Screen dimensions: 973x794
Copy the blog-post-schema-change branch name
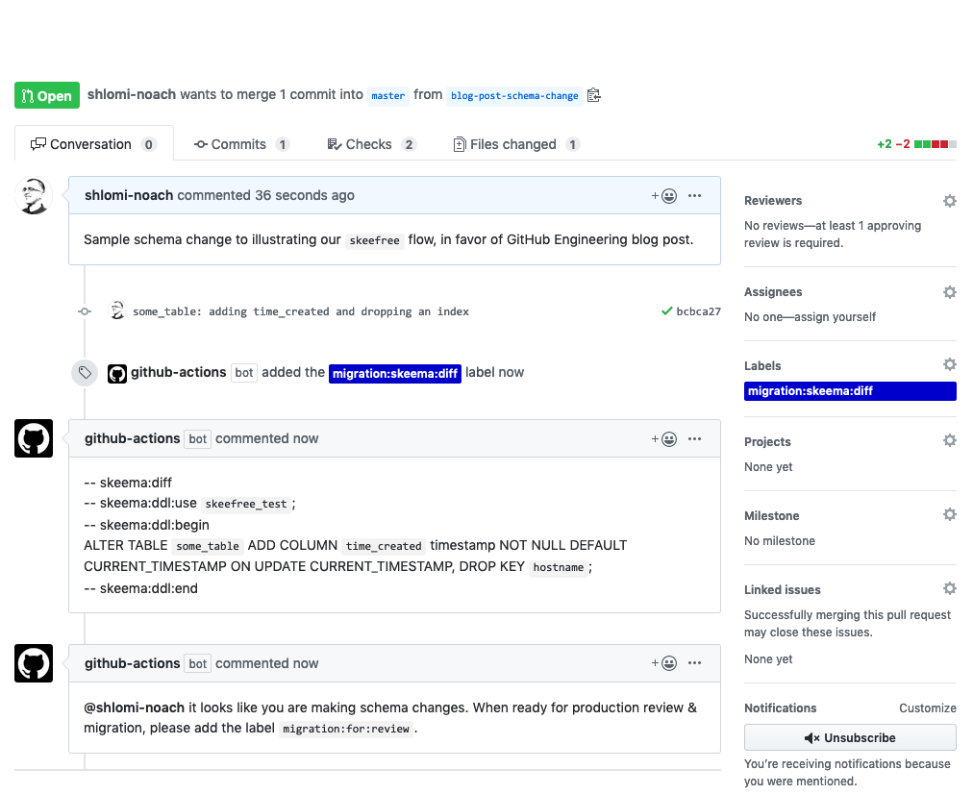coord(594,95)
